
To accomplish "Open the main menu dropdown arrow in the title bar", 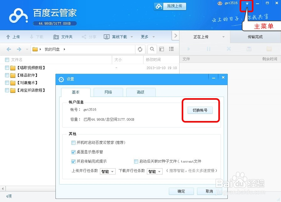I will point(247,3).
